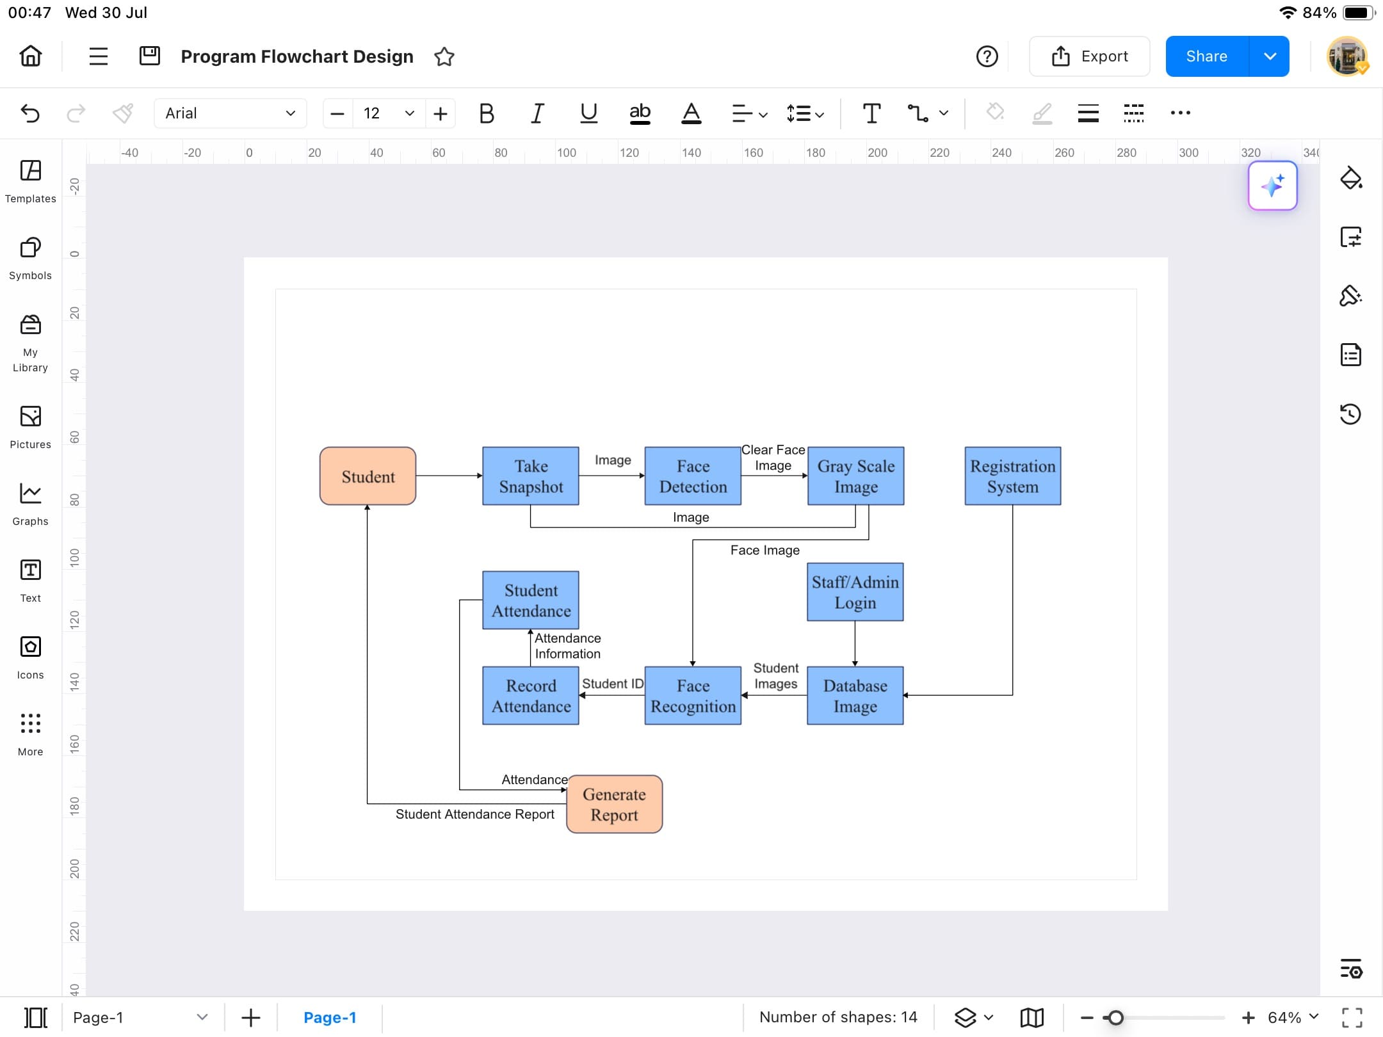Open the layers panel in bottom bar
Image resolution: width=1383 pixels, height=1037 pixels.
pyautogui.click(x=966, y=1017)
